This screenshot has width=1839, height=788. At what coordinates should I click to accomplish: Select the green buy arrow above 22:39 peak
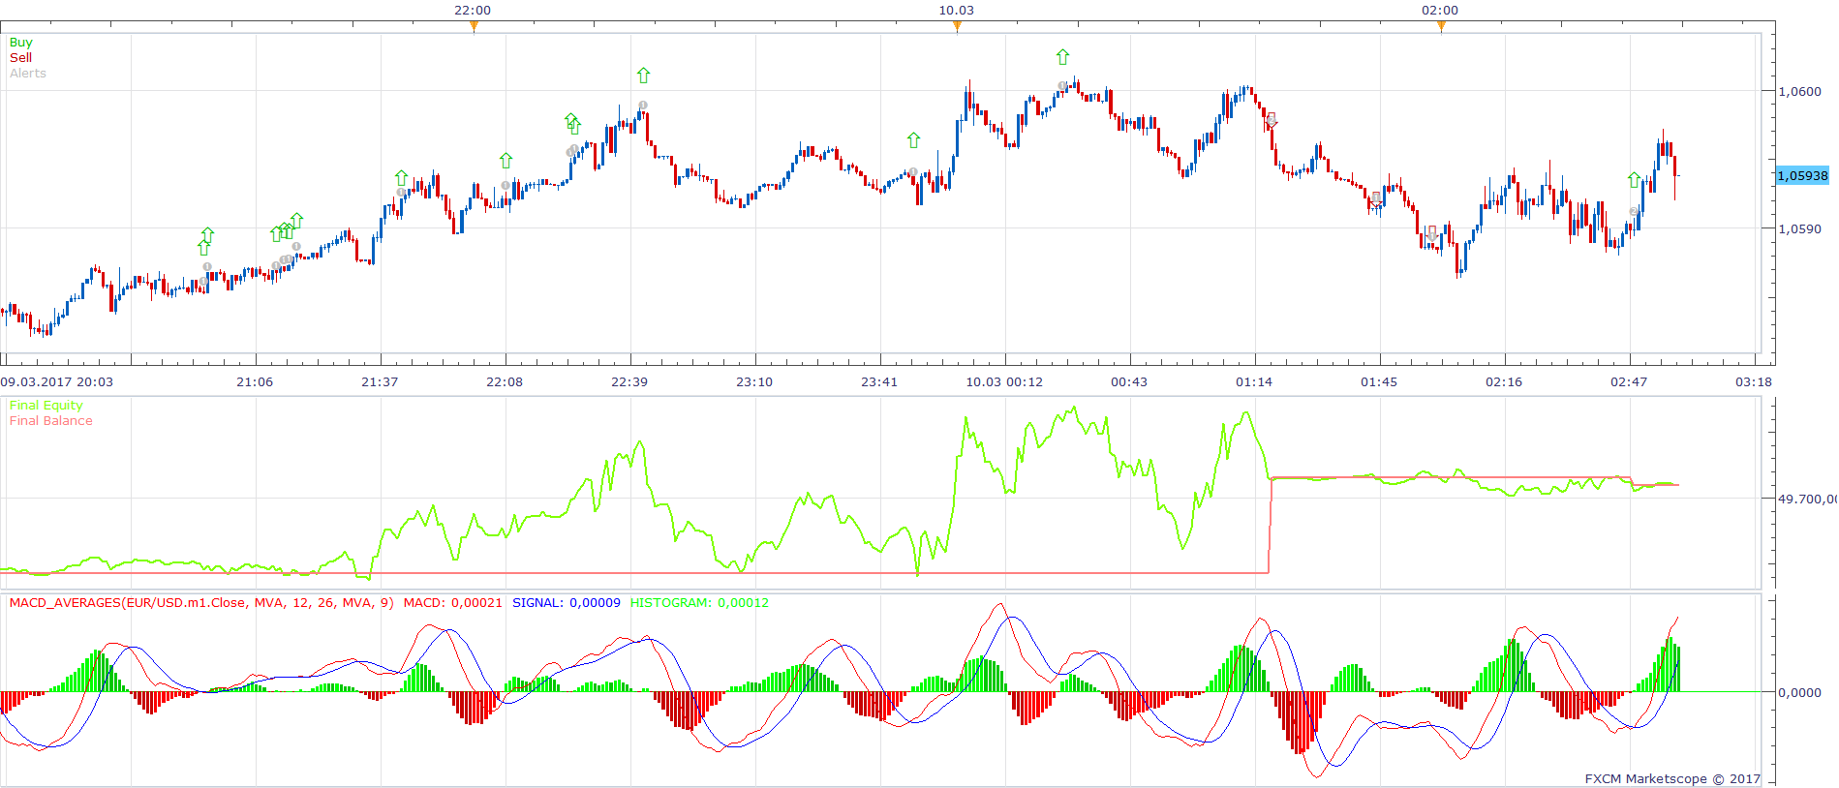(643, 75)
